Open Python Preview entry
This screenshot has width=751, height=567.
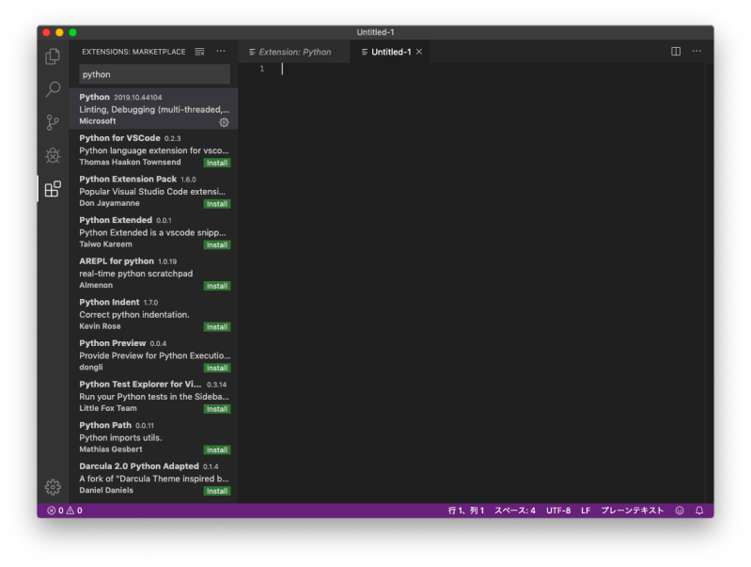pos(153,354)
